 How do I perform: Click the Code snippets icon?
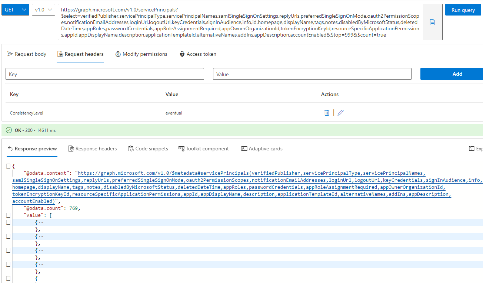point(131,149)
